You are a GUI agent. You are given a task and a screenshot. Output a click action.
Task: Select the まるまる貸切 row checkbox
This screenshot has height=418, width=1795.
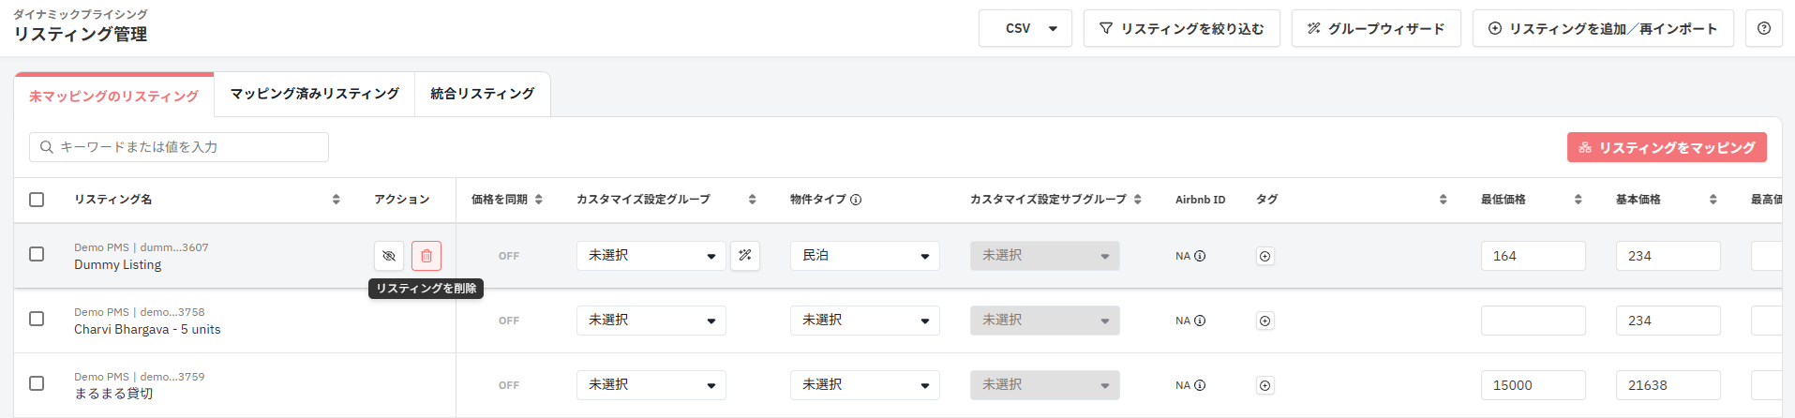(37, 383)
